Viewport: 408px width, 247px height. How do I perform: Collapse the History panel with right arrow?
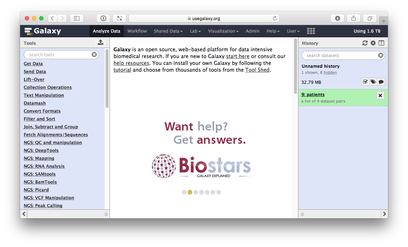(384, 214)
